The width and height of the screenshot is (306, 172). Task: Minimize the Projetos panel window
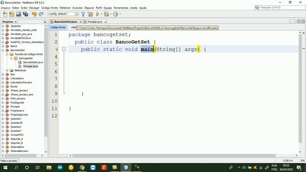pos(45,22)
